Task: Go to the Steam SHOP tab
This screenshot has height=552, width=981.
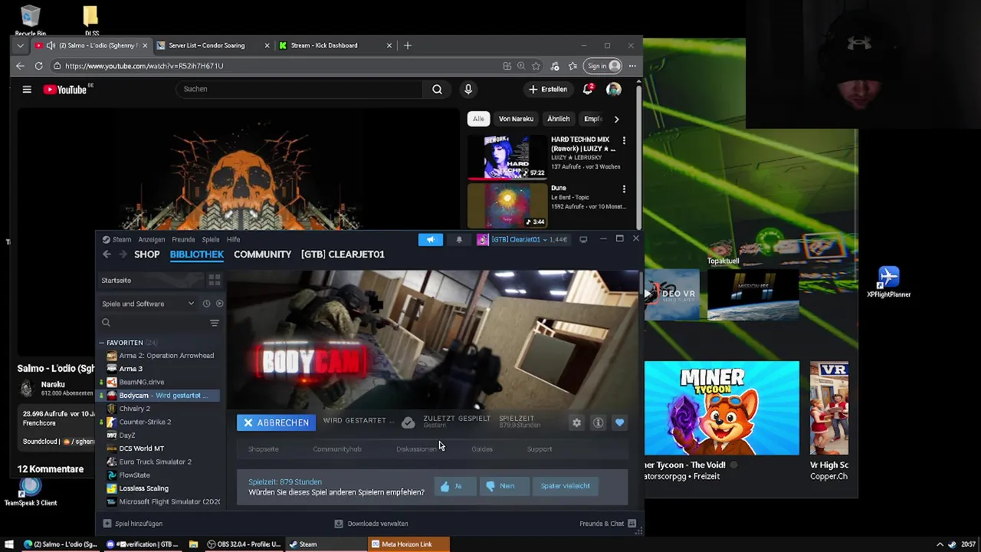Action: tap(146, 255)
